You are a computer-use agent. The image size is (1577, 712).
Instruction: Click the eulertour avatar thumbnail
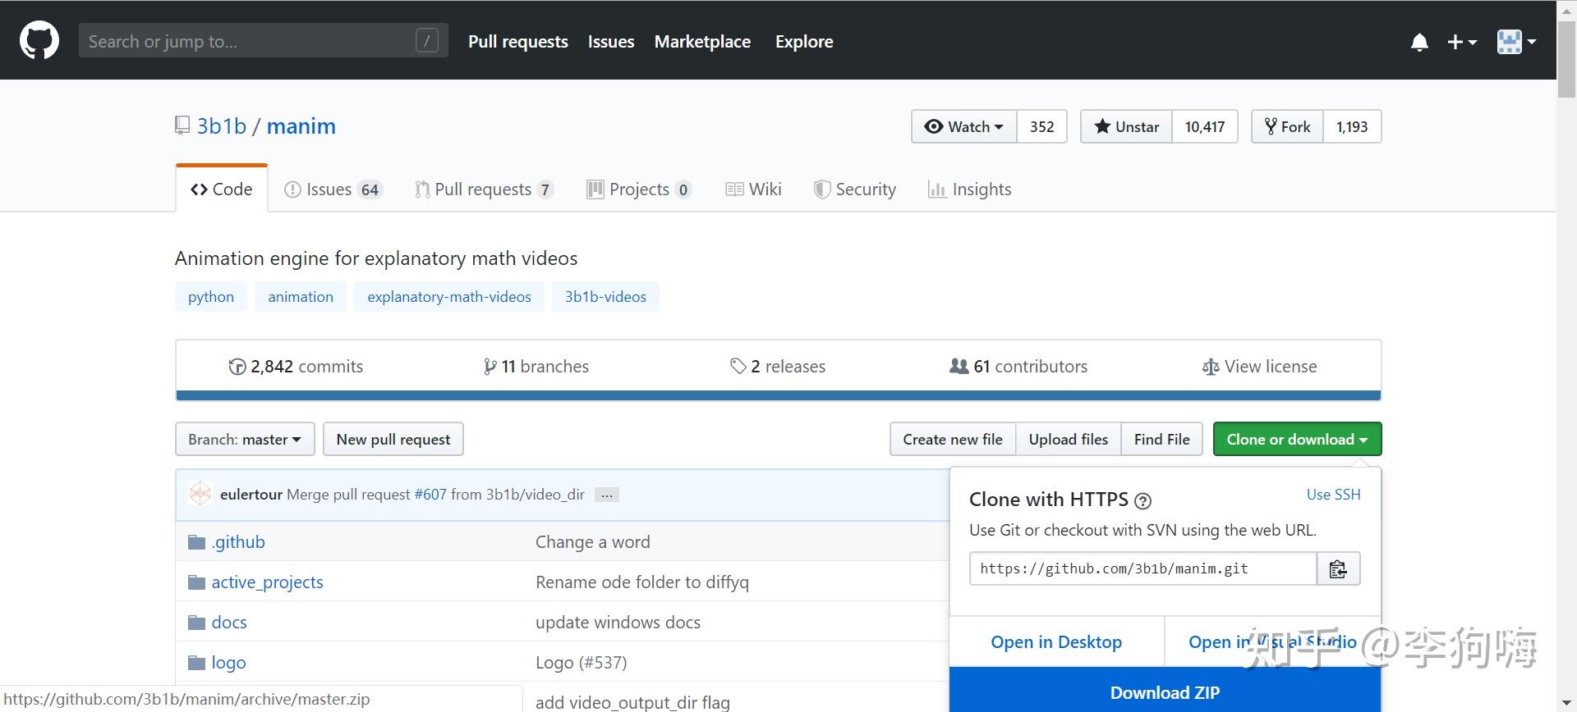(x=200, y=494)
